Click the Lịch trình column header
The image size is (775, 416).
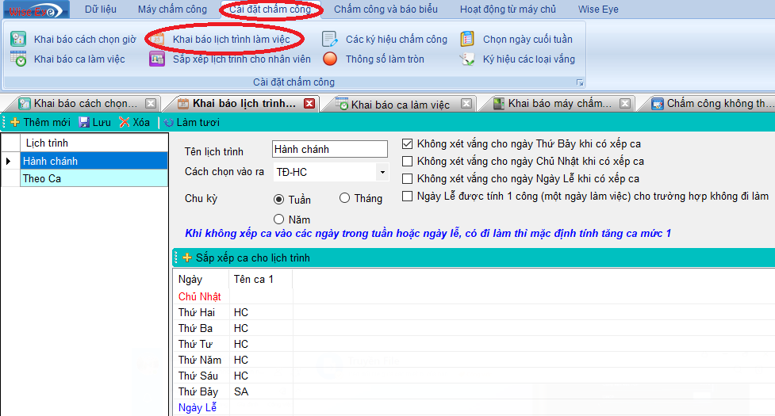point(94,143)
